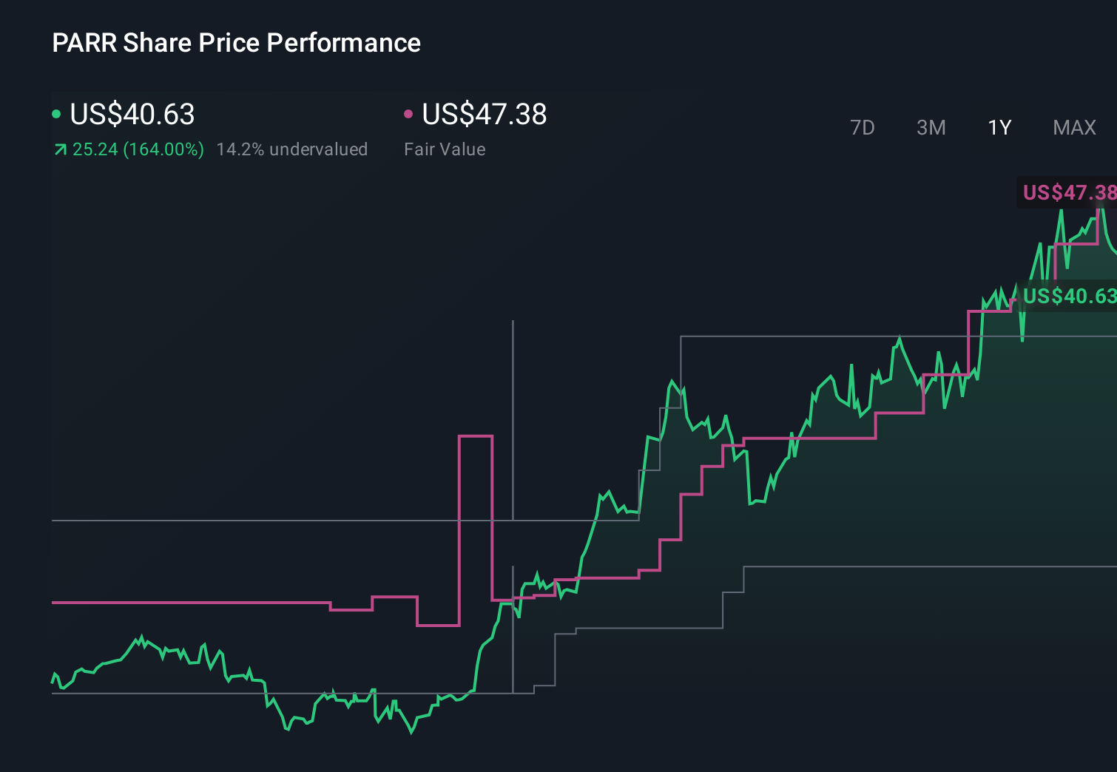This screenshot has width=1117, height=772.
Task: Click the lowest dip of the green line
Action: (411, 732)
